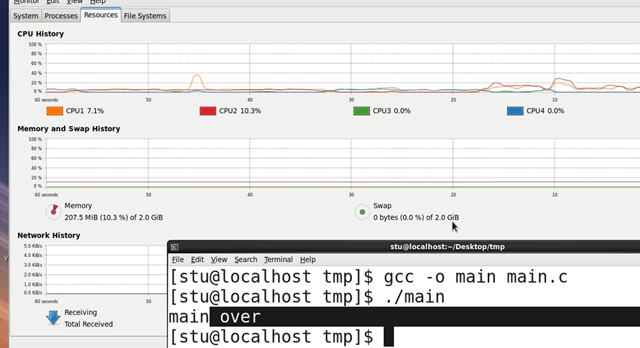640x348 pixels.
Task: Click the Memory pie chart icon
Action: [x=53, y=211]
